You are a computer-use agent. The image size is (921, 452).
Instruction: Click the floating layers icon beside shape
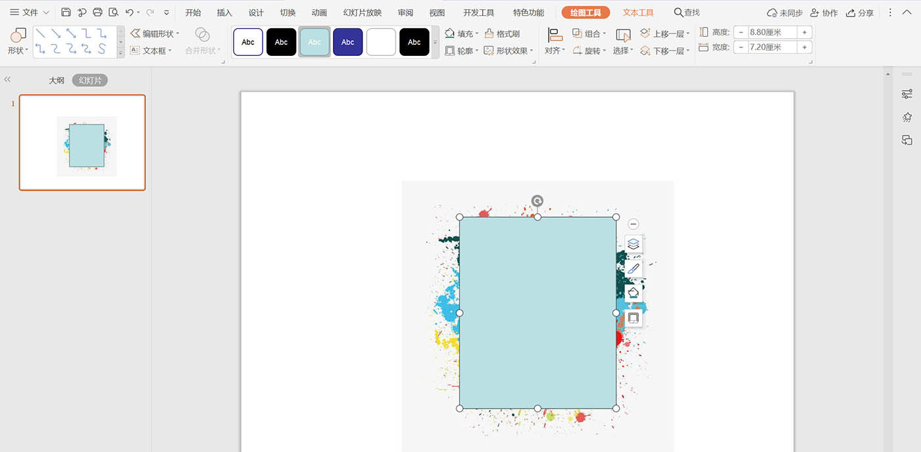[634, 244]
